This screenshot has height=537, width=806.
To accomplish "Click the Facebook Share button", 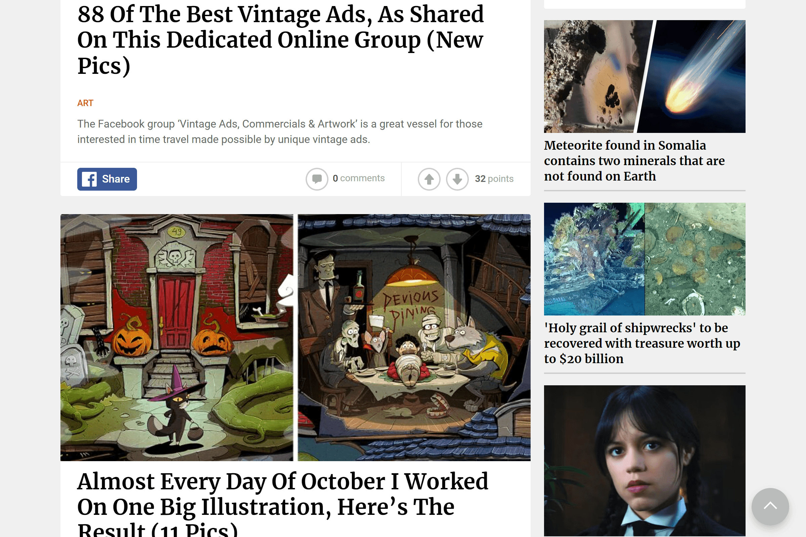I will tap(107, 179).
